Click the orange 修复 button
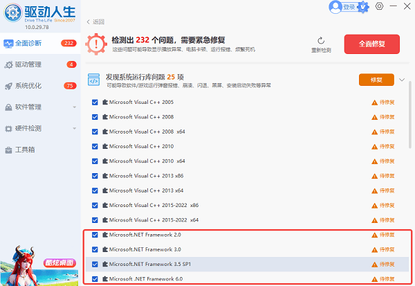The image size is (415, 286). 376,80
